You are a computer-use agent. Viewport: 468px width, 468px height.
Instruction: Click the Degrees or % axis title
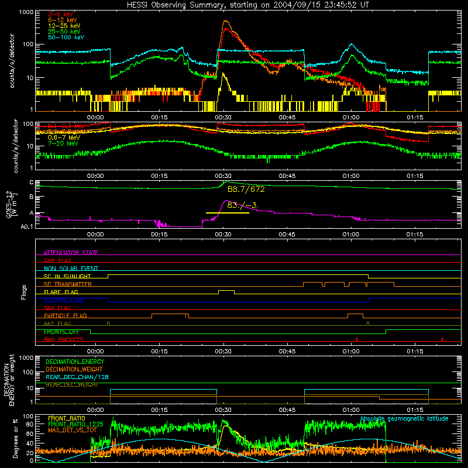pos(15,438)
